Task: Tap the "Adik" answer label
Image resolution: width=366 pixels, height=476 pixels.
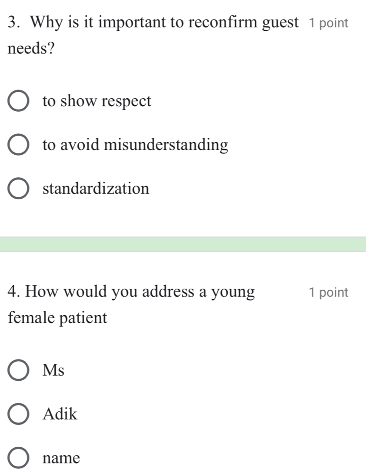Action: [x=60, y=414]
